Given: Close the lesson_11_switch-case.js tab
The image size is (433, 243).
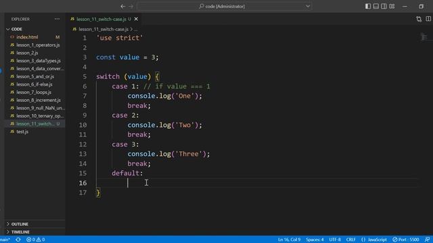Looking at the screenshot, I should pyautogui.click(x=136, y=19).
